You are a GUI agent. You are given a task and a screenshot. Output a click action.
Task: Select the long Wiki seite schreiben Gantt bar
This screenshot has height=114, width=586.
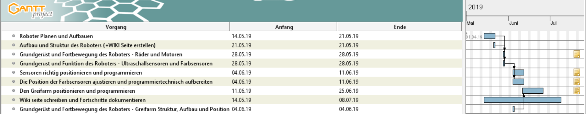click(x=522, y=100)
